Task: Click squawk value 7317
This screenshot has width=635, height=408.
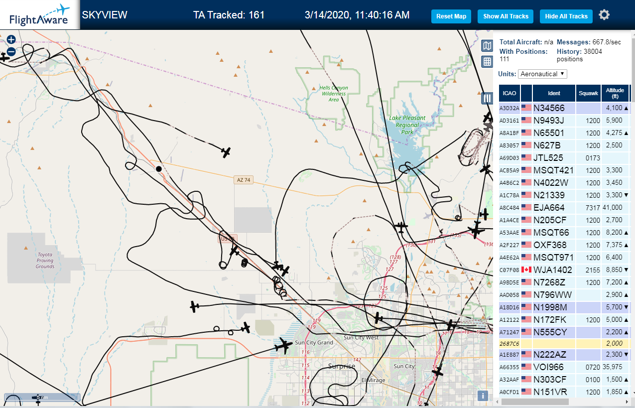Action: [x=593, y=208]
